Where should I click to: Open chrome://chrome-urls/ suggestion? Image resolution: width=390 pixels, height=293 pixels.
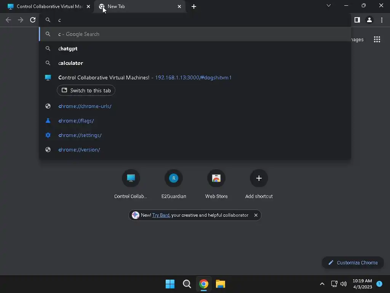coord(195,106)
